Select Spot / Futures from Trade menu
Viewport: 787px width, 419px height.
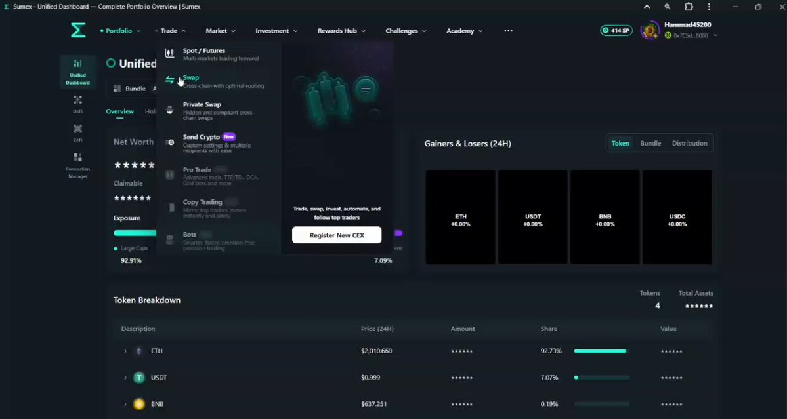217,54
